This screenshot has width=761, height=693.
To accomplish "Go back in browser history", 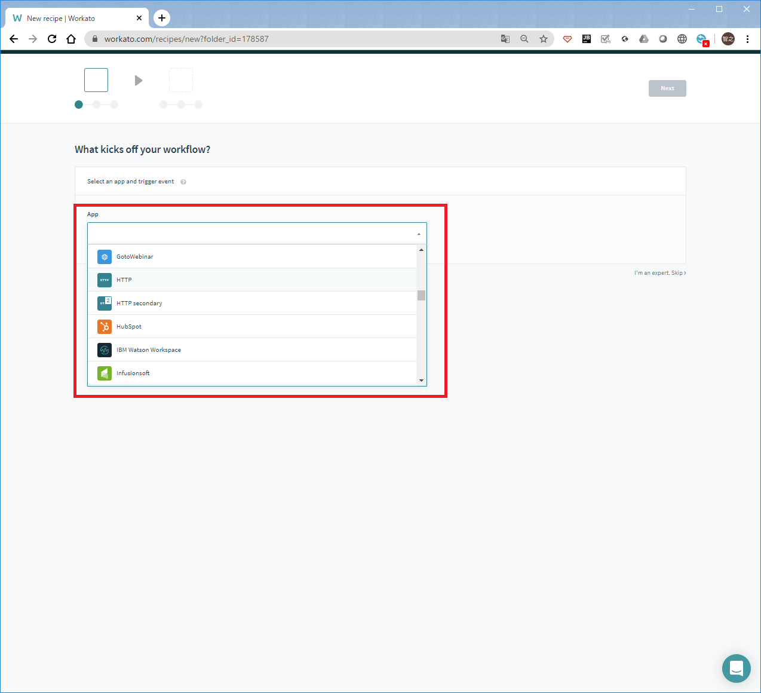I will [x=14, y=39].
